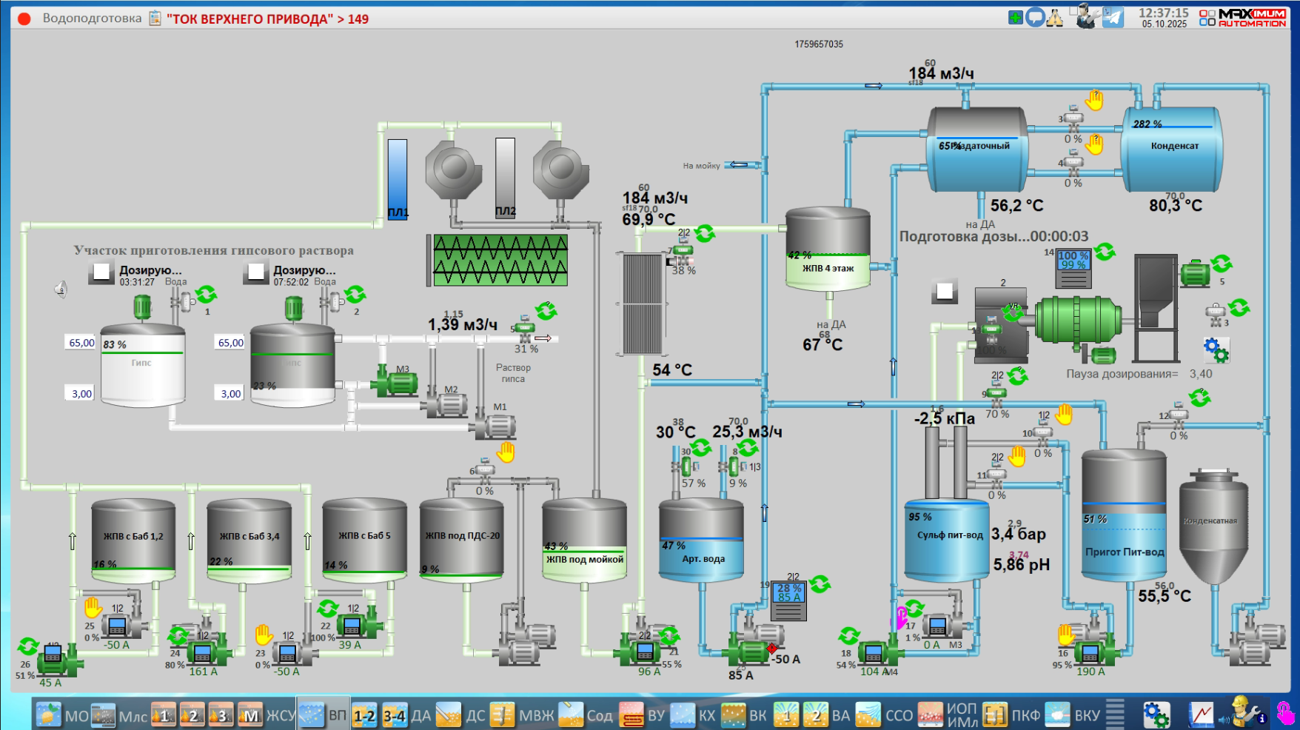Click the warning triangle alarm icon
The height and width of the screenshot is (730, 1300).
point(1055,17)
